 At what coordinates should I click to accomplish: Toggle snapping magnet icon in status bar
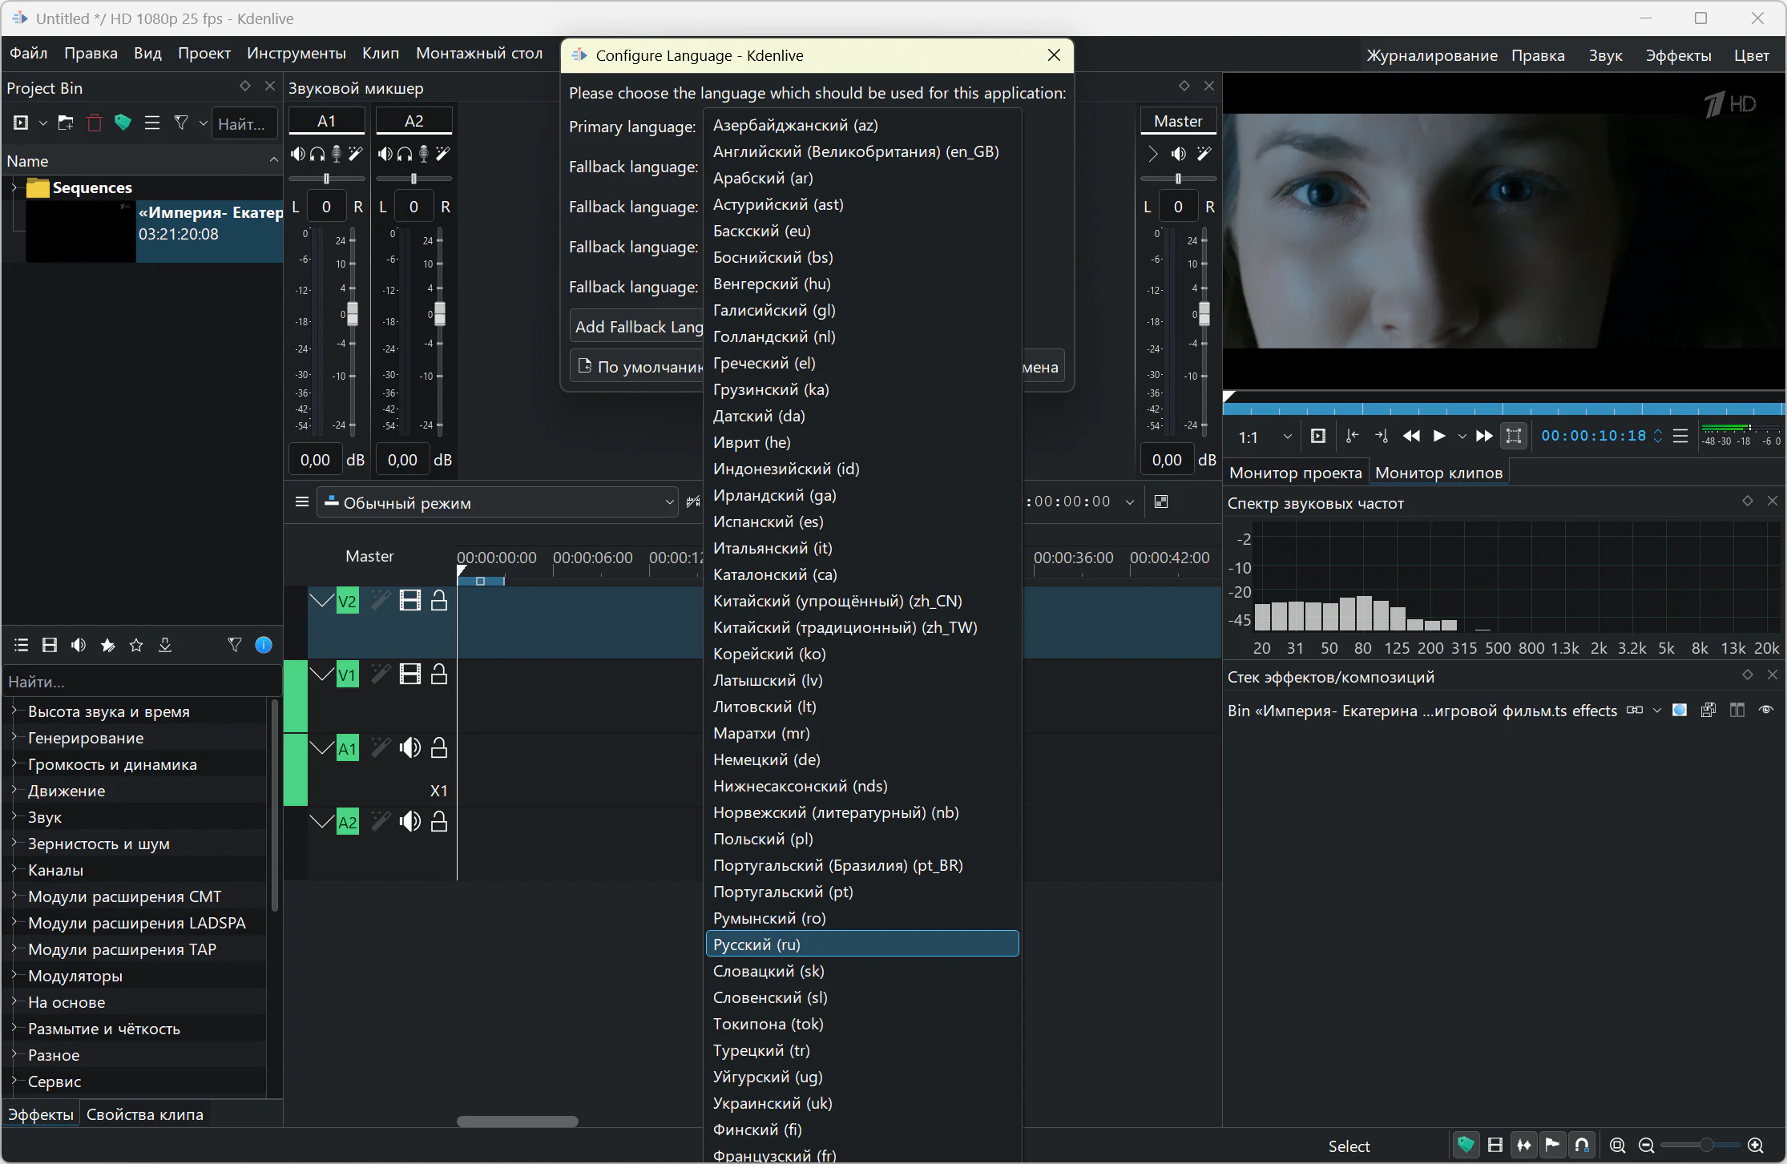coord(1582,1145)
